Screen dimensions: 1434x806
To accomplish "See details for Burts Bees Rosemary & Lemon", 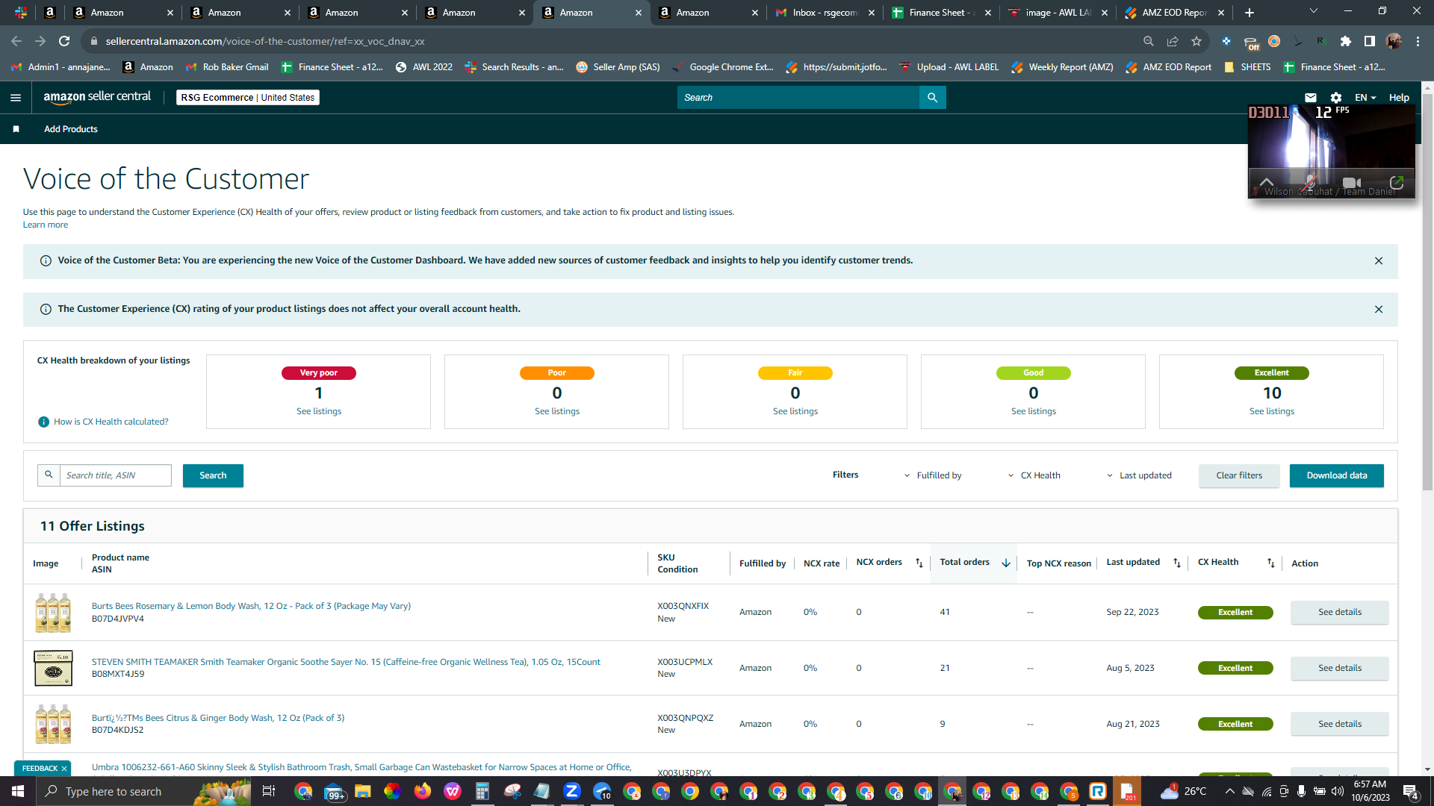I will click(x=1339, y=612).
